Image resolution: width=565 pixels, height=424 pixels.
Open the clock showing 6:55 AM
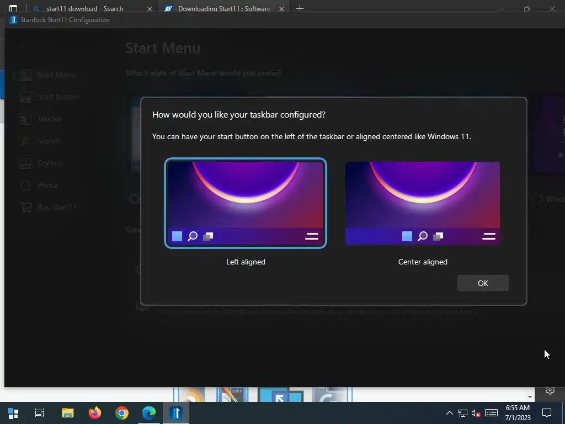click(518, 413)
